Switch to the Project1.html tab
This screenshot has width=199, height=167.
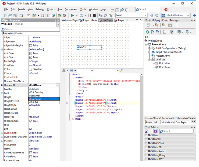(x=89, y=20)
